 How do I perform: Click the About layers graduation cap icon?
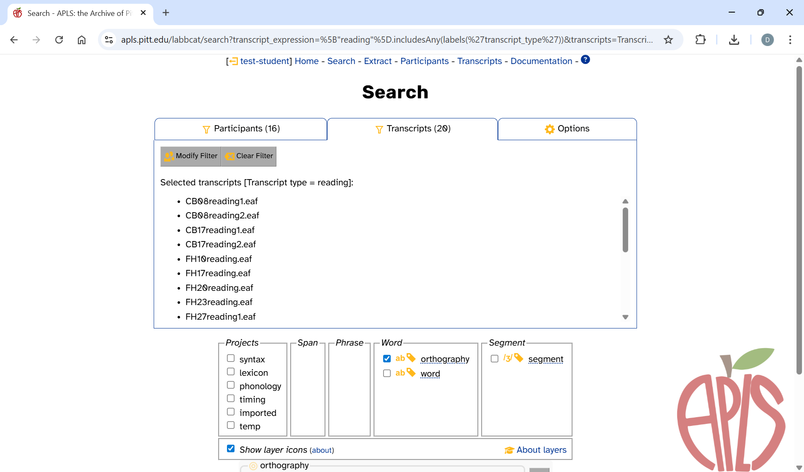click(509, 450)
